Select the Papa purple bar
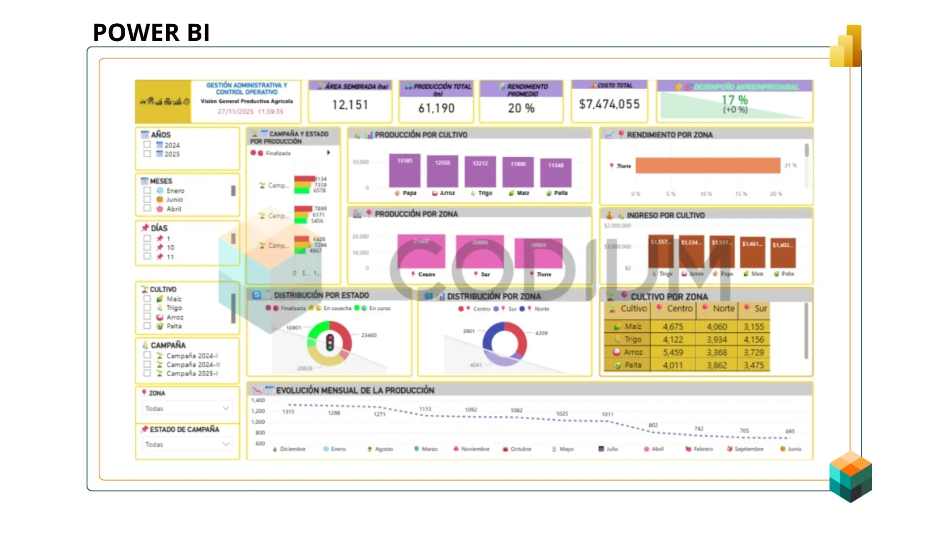950x534 pixels. pos(405,171)
